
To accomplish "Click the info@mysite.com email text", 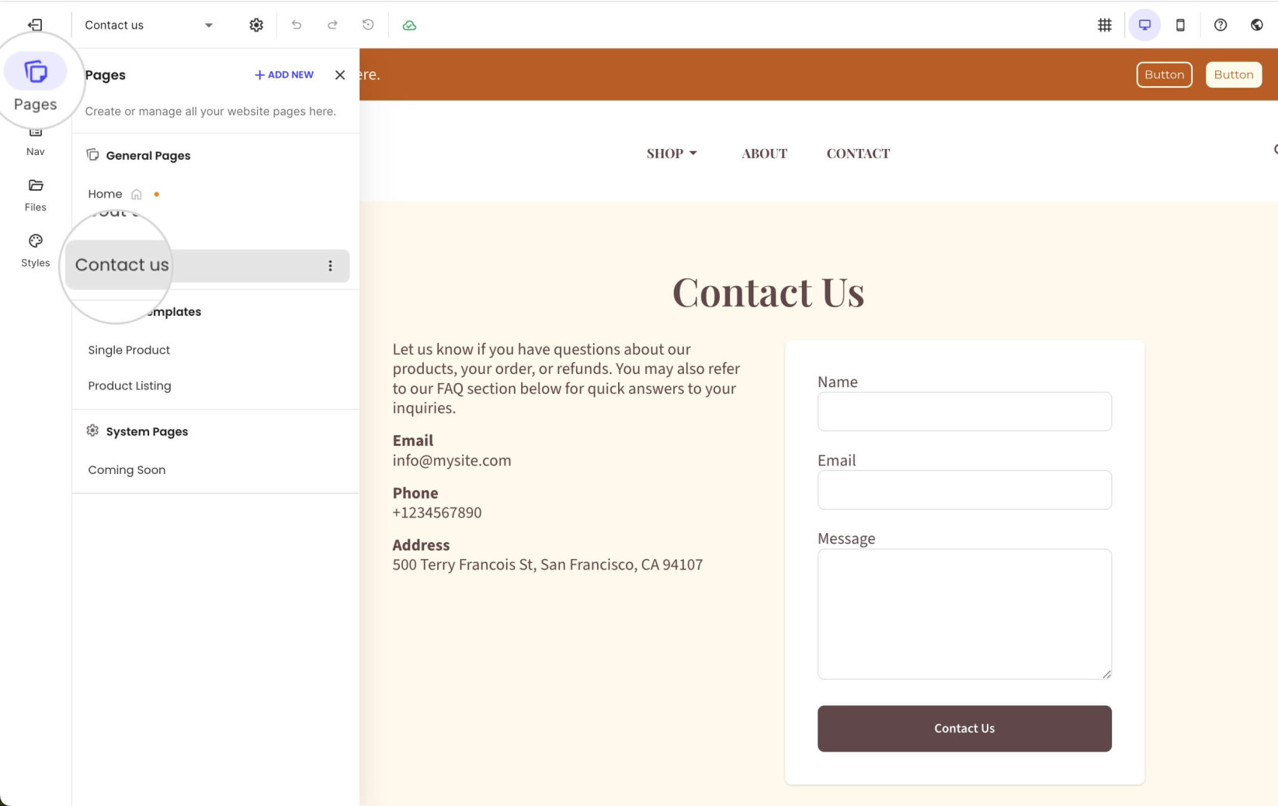I will coord(452,461).
